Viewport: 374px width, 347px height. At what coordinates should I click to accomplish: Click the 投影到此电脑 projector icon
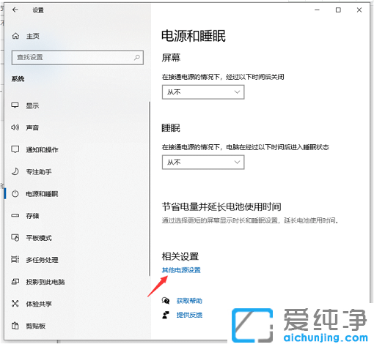[x=15, y=282]
